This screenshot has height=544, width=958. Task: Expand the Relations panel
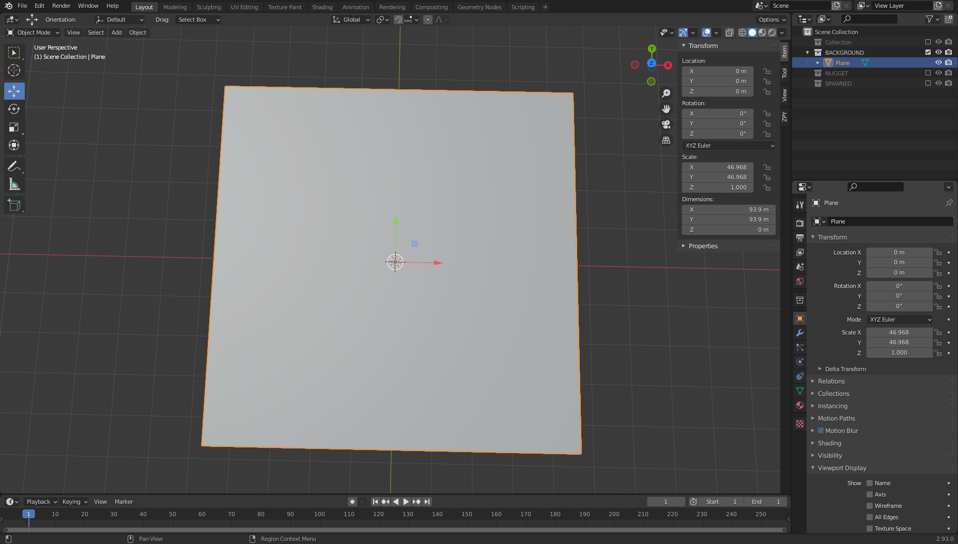pos(831,381)
